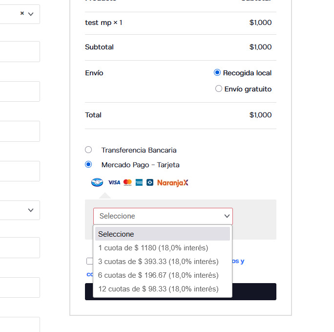Click the NaranjaX logo
This screenshot has height=332, width=334.
(173, 183)
